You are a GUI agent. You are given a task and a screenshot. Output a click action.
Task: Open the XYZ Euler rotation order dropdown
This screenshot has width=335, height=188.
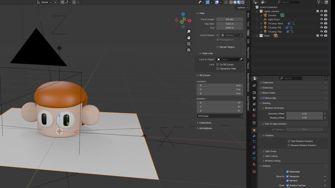click(220, 116)
